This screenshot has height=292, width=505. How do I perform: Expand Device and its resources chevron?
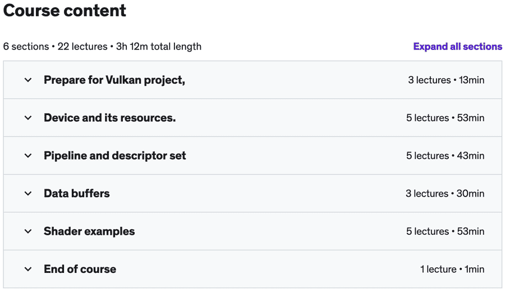(x=28, y=118)
